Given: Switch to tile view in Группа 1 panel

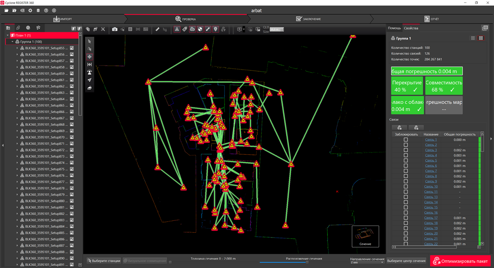Looking at the screenshot, I should coord(480,38).
